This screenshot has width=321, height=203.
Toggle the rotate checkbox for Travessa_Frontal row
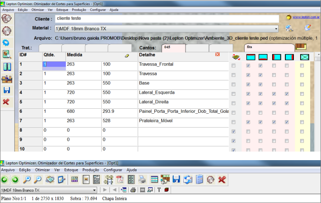233,66
